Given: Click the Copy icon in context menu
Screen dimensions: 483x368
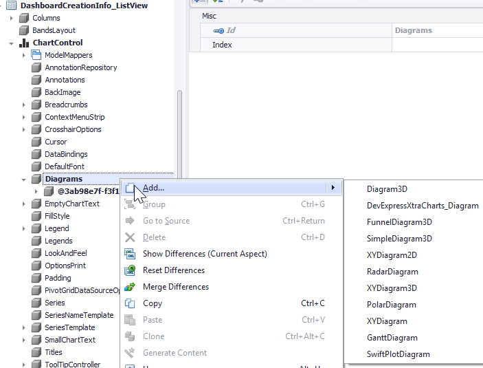Looking at the screenshot, I should (x=130, y=303).
